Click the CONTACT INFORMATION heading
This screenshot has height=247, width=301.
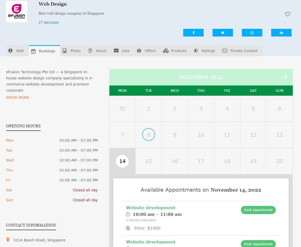(31, 225)
